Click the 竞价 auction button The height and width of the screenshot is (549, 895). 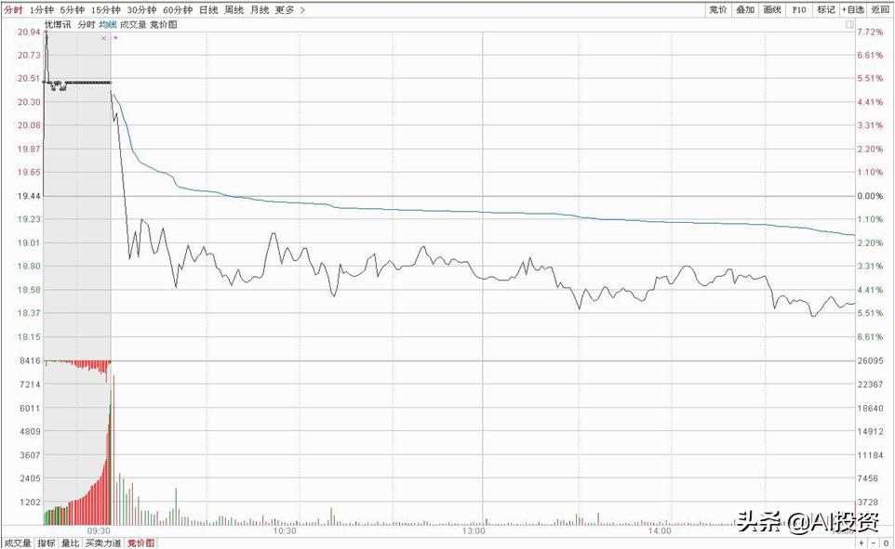[x=717, y=9]
